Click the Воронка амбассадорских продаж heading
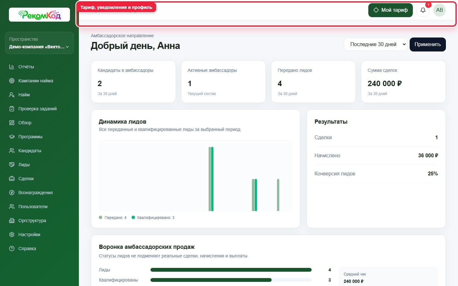The width and height of the screenshot is (458, 286). pyautogui.click(x=147, y=247)
